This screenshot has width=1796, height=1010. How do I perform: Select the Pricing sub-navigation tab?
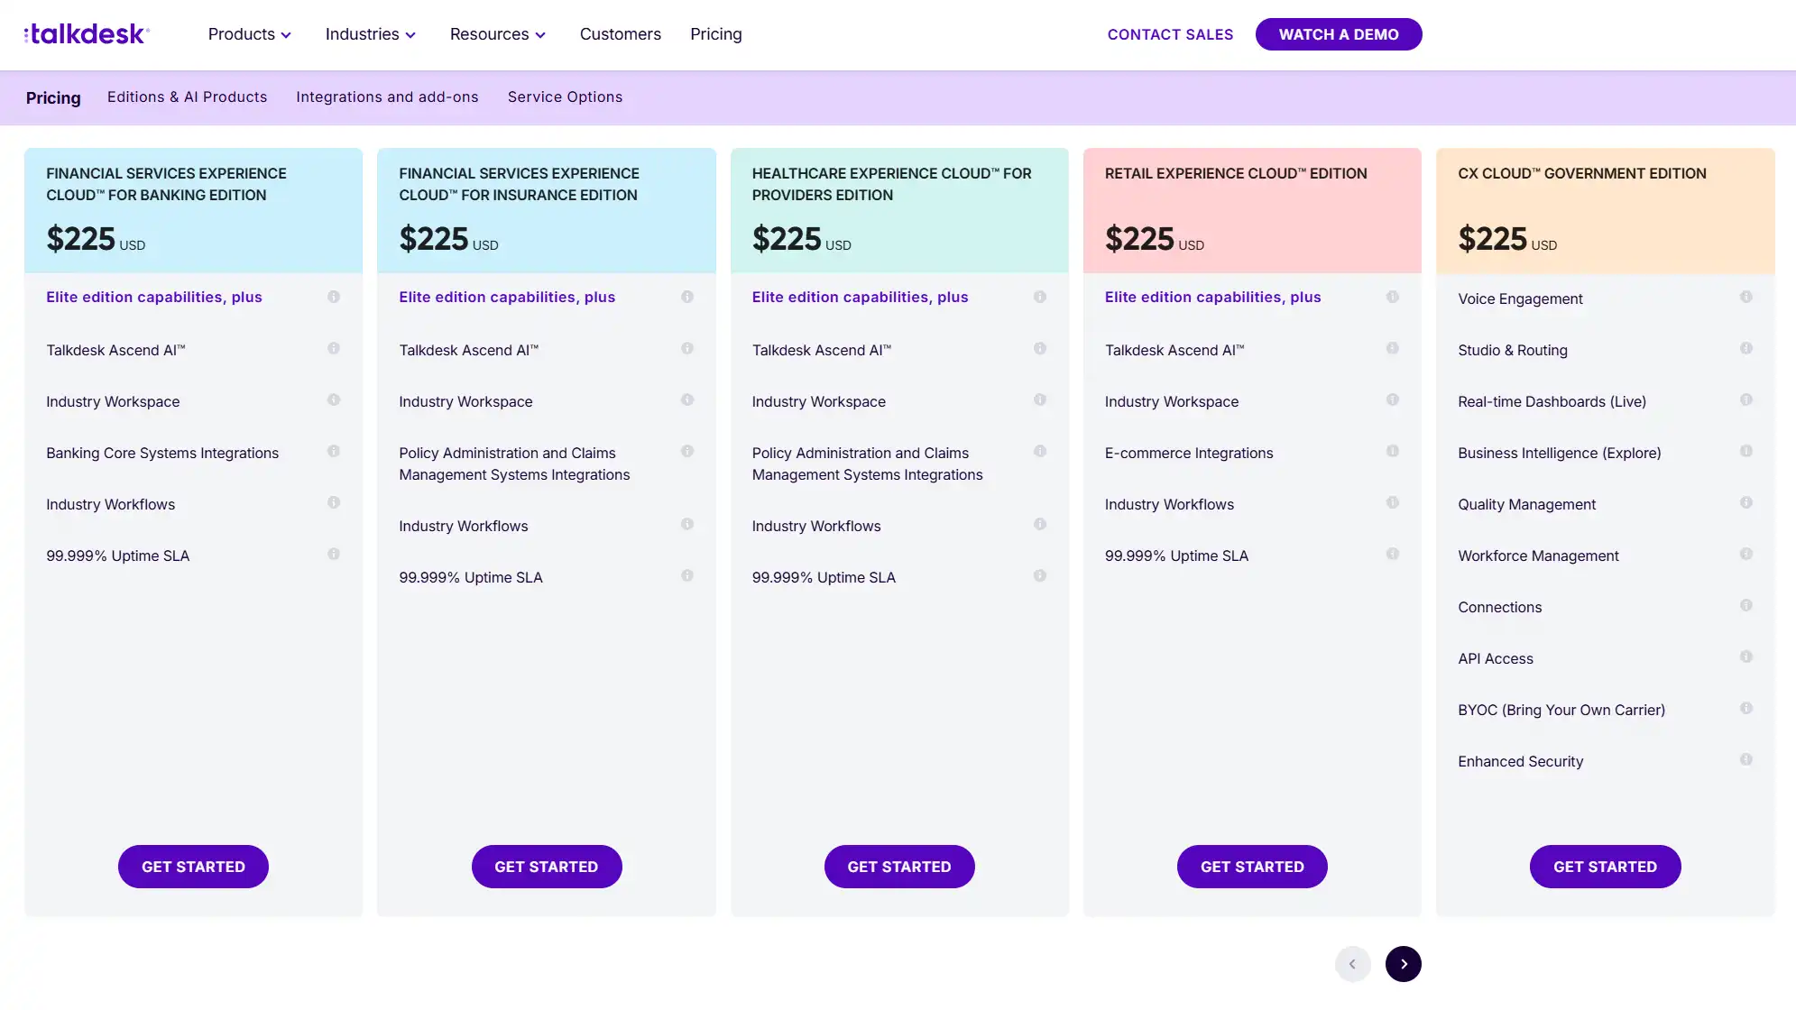tap(53, 97)
